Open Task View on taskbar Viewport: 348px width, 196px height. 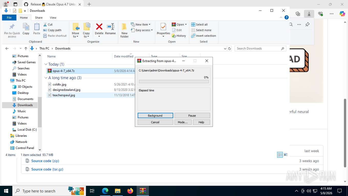[92, 191]
